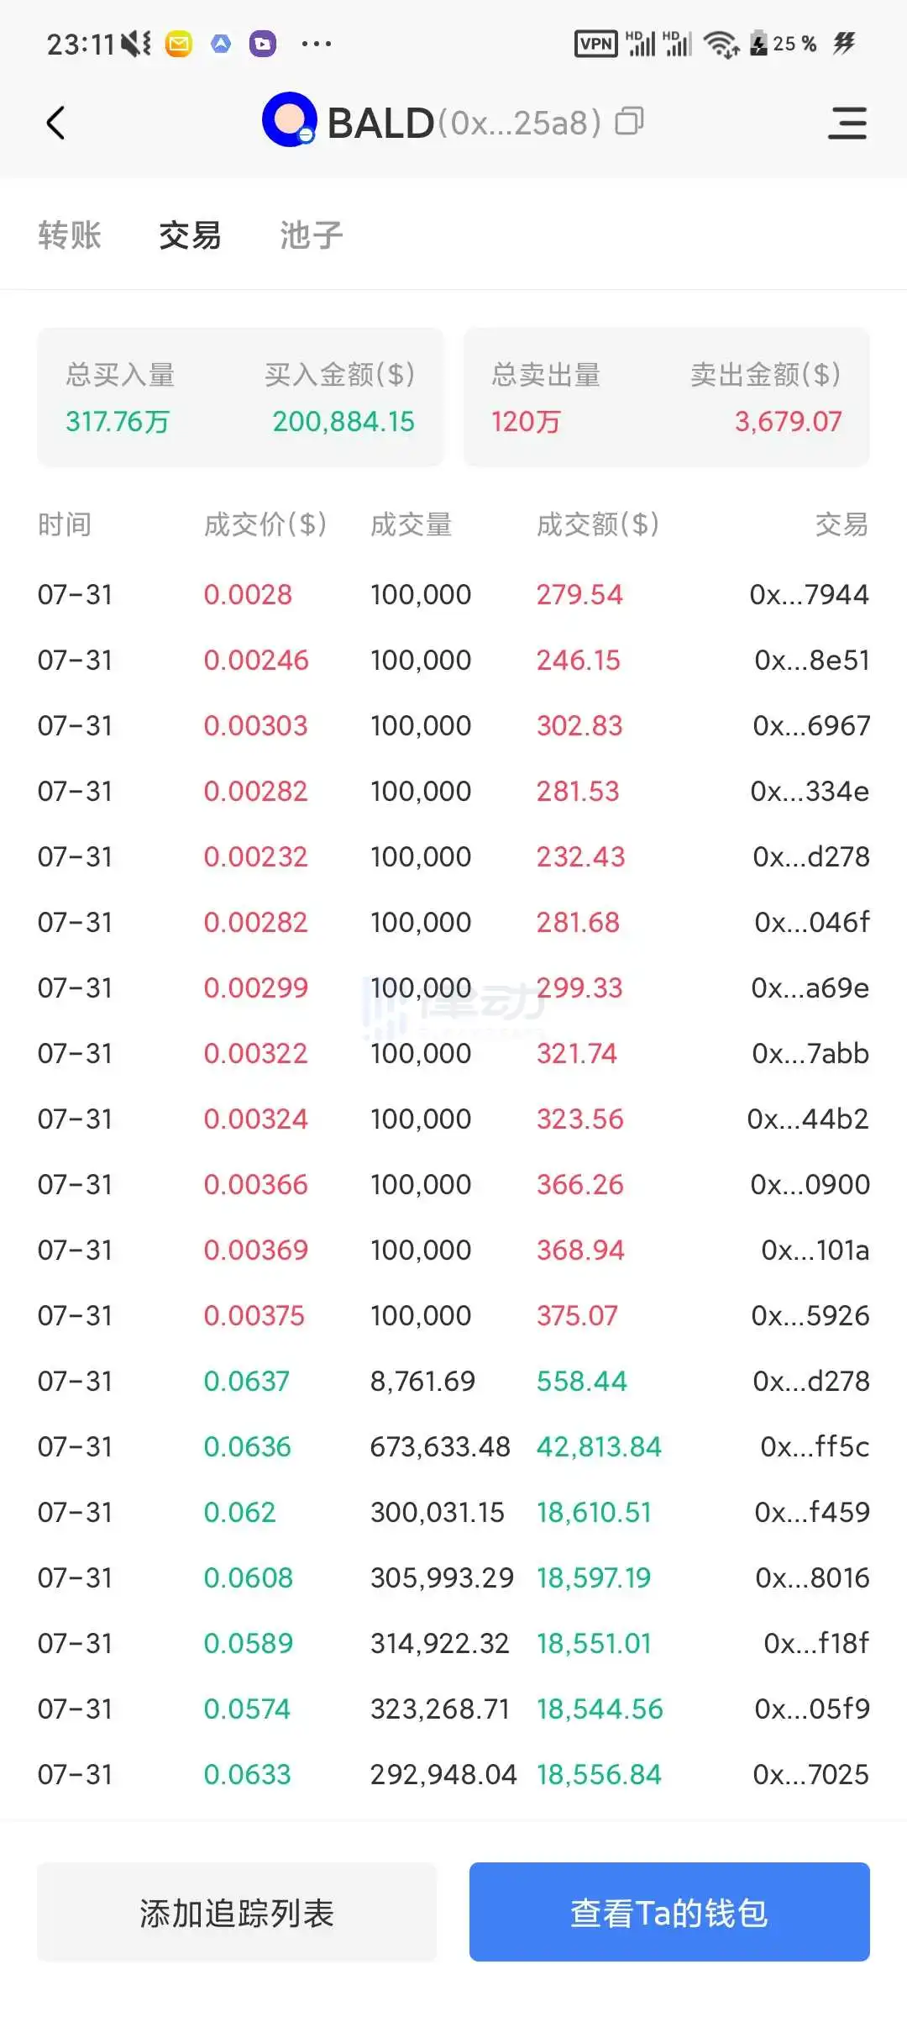The width and height of the screenshot is (907, 2017).
Task: Tap the 总卖出量 summary card
Action: (x=667, y=397)
